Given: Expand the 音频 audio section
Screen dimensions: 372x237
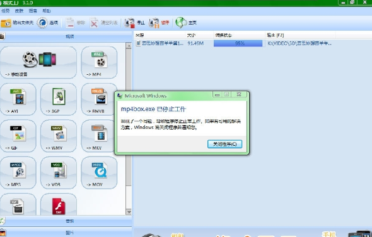Looking at the screenshot, I should (66, 221).
